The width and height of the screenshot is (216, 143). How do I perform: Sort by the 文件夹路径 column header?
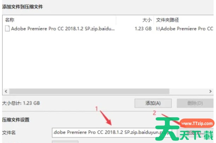pos(167,20)
